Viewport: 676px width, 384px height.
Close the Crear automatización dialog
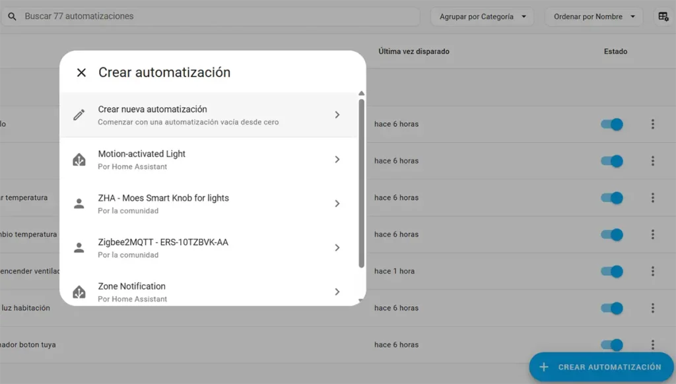point(81,73)
